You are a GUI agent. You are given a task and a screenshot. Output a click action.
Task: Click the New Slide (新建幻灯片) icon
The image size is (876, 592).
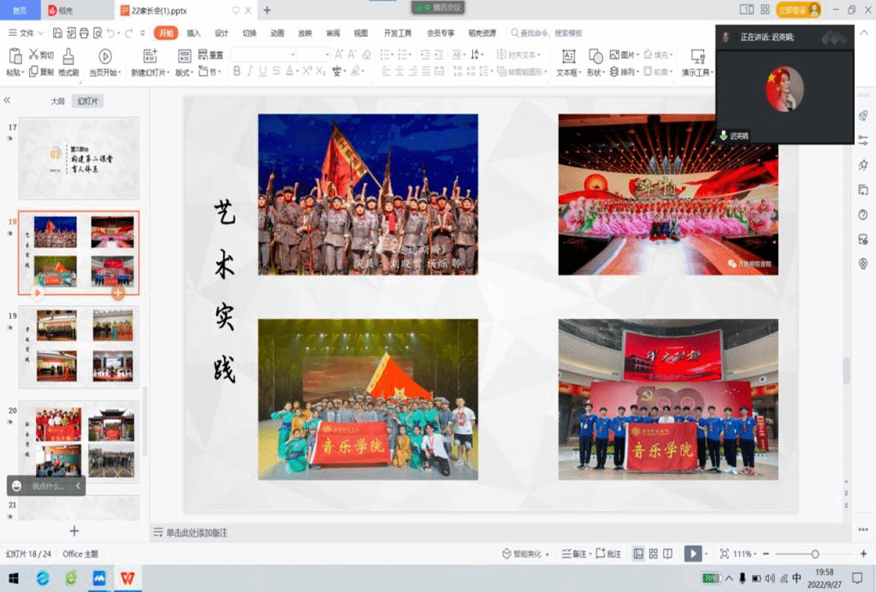[x=151, y=57]
